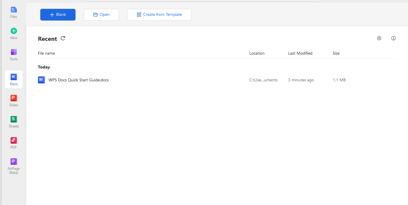Refresh the Recent files list

click(63, 38)
